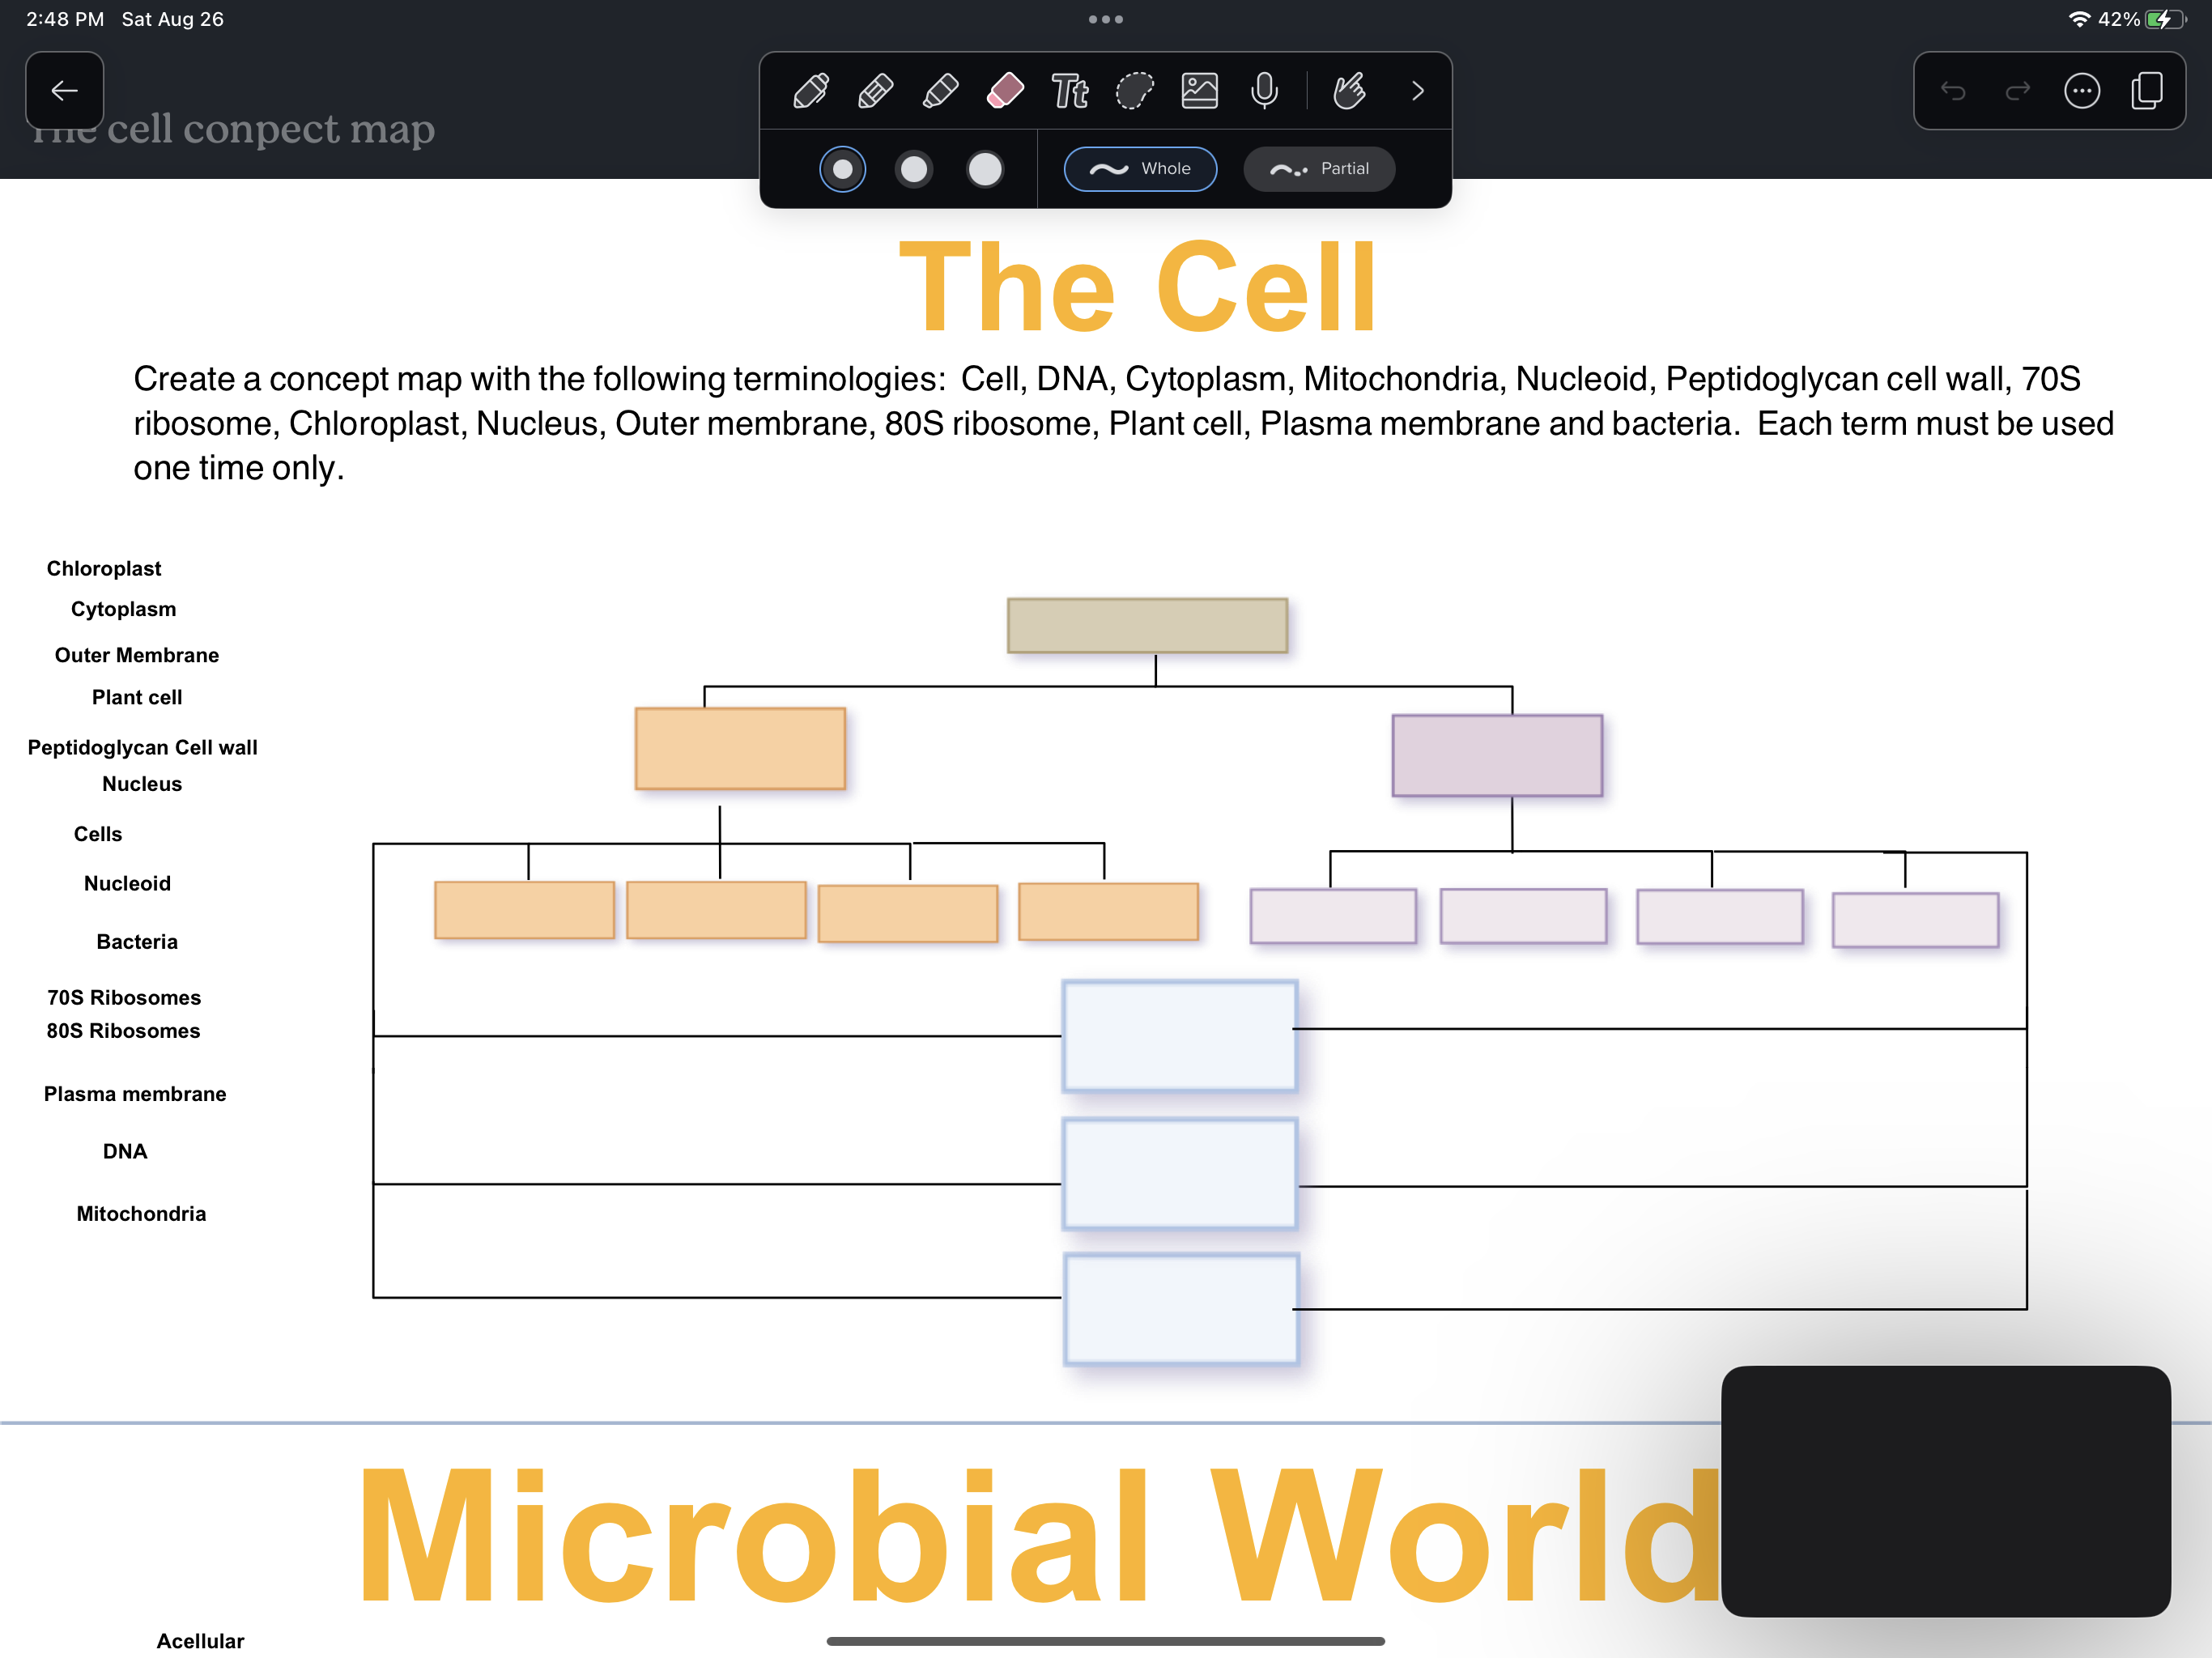Select the smallest eraser size circle
The image size is (2212, 1658).
coord(843,169)
